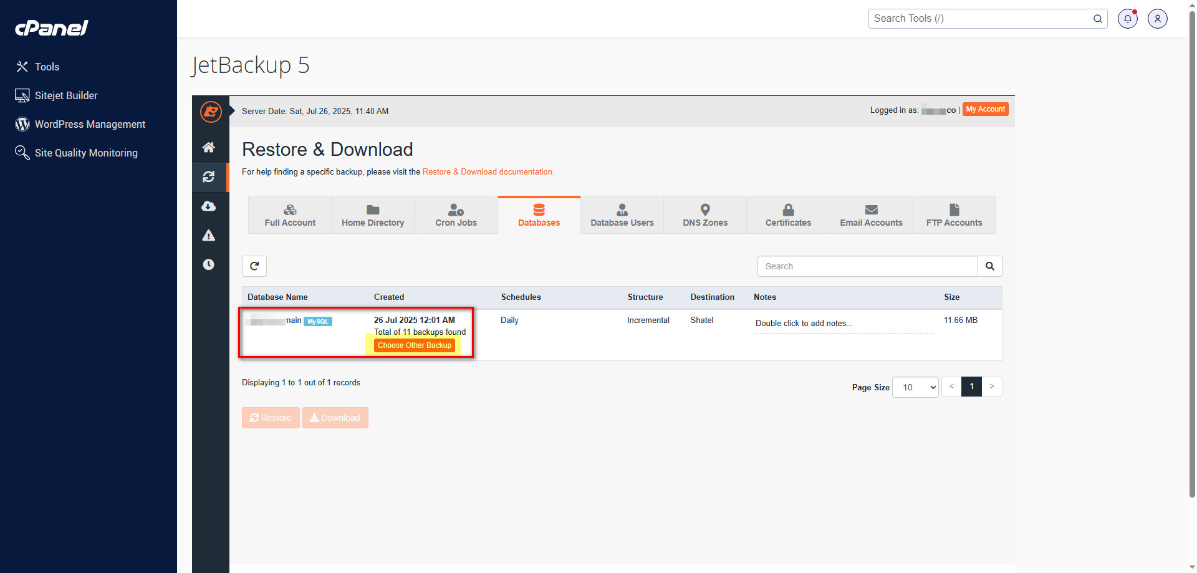This screenshot has width=1197, height=573.
Task: Open the warning alerts sidebar icon
Action: click(209, 236)
